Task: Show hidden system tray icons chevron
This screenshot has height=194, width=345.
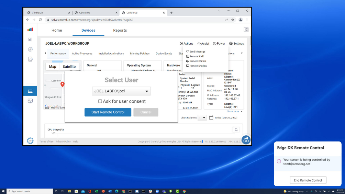Action: (x=307, y=191)
